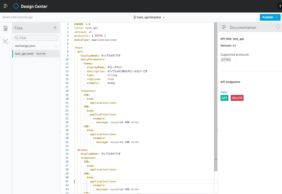
Task: Click the help question mark icon
Action: click(280, 6)
